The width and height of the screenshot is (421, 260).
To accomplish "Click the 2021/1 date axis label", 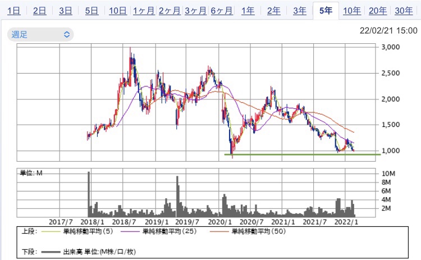I will [x=283, y=222].
